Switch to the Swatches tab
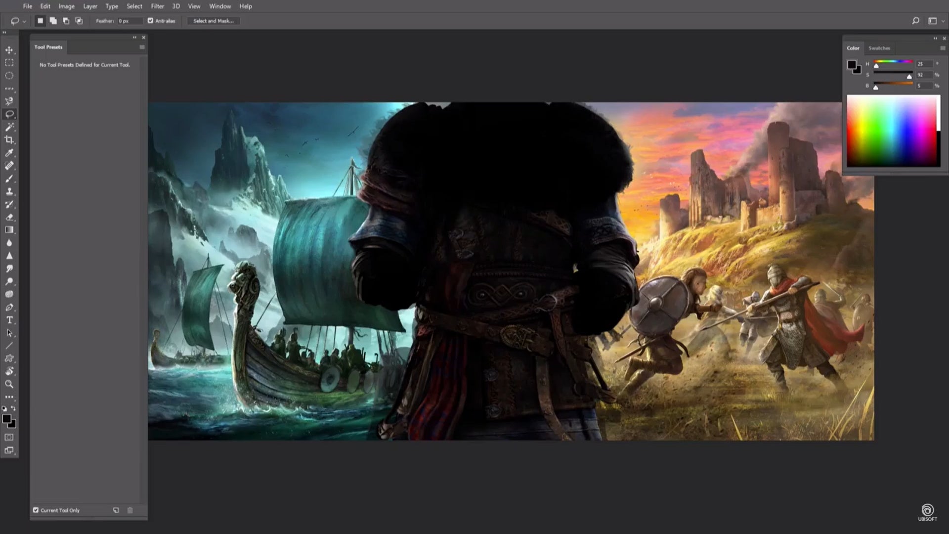This screenshot has height=534, width=949. pos(879,48)
